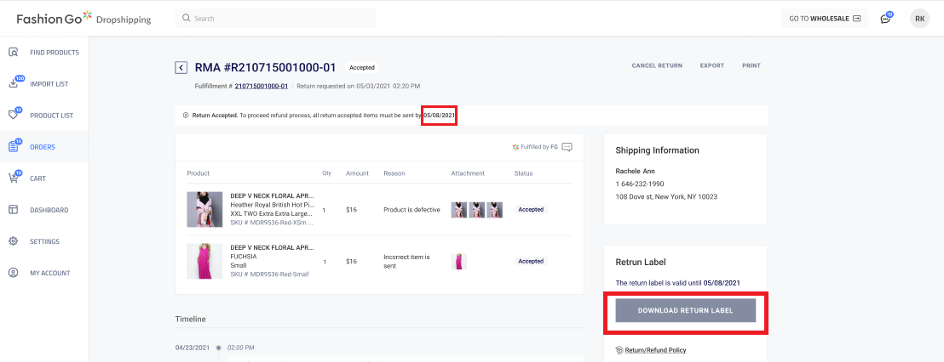This screenshot has width=944, height=362.
Task: Open the Dashboard menu item
Action: (x=49, y=210)
